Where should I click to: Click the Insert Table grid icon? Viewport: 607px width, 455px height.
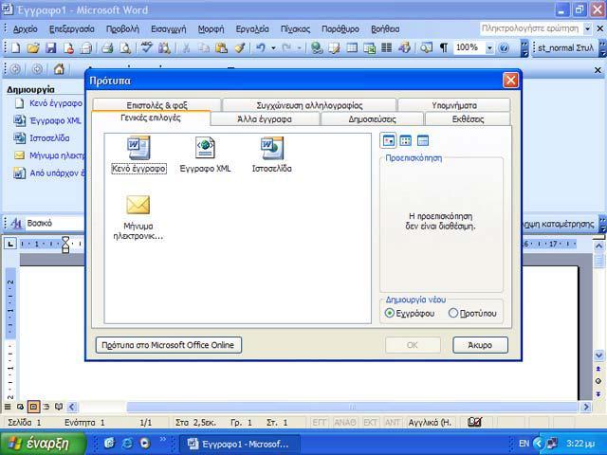pyautogui.click(x=352, y=48)
